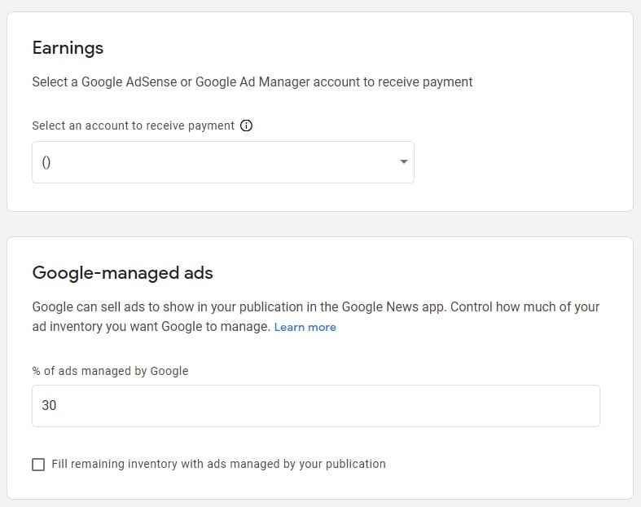
Task: Click the info icon beside payment account label
Action: click(x=246, y=126)
